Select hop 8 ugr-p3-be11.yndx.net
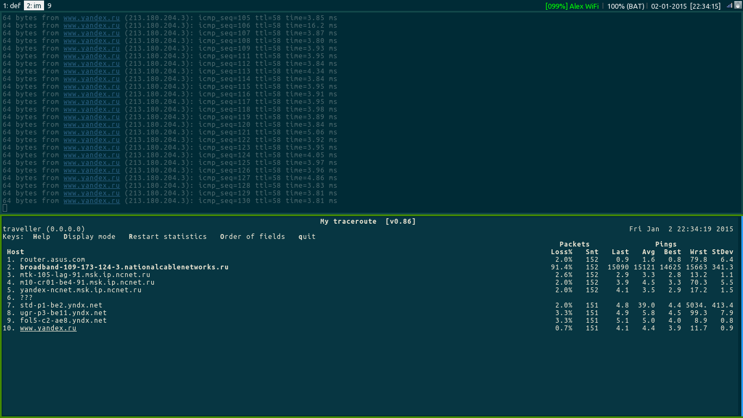 pos(63,313)
